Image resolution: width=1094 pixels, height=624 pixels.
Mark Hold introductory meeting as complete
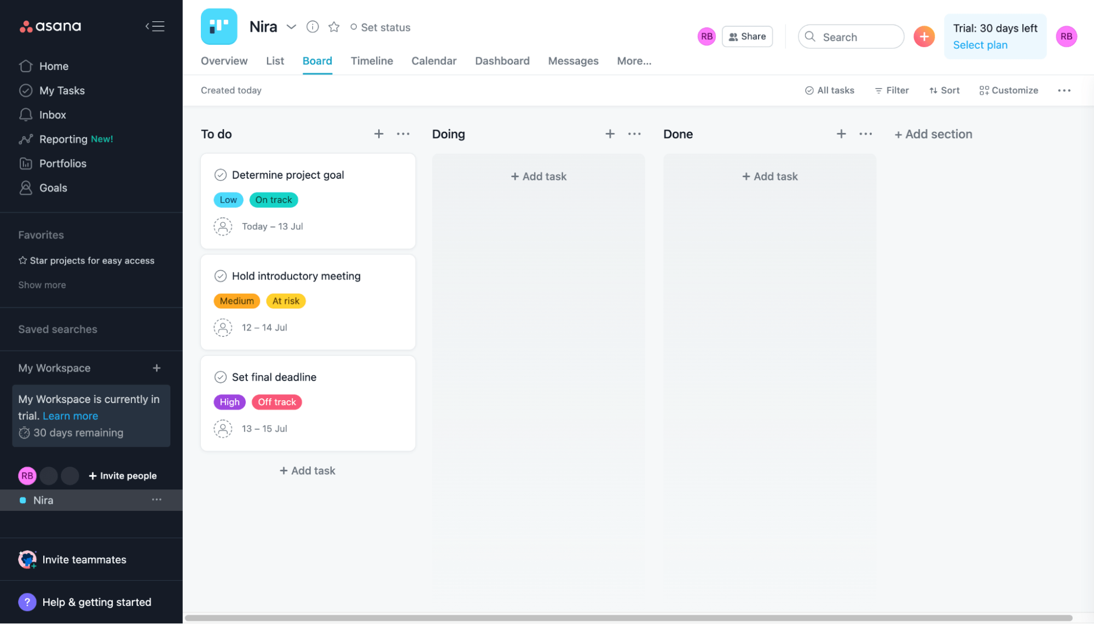(x=220, y=276)
